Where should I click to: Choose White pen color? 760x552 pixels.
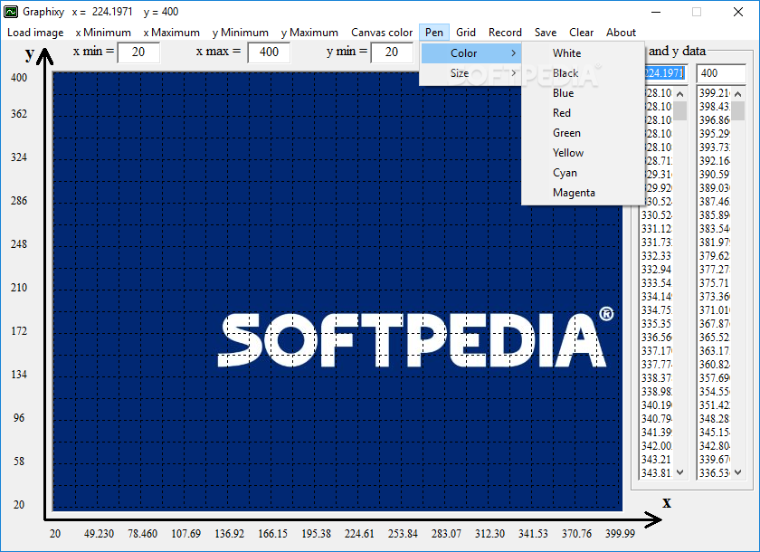click(583, 53)
